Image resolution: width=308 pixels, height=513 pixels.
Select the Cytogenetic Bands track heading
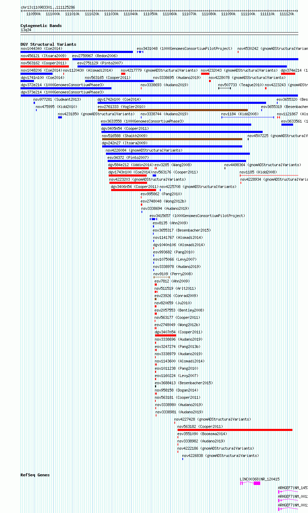(41, 26)
